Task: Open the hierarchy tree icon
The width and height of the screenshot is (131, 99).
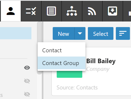Action: [72, 11]
